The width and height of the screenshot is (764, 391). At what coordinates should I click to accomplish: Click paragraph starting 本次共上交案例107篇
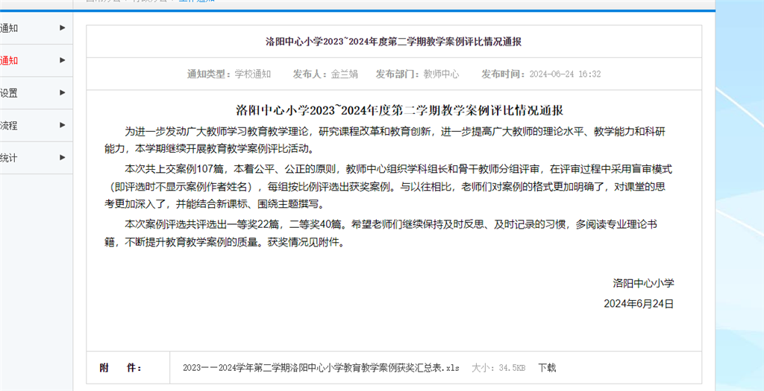[389, 186]
